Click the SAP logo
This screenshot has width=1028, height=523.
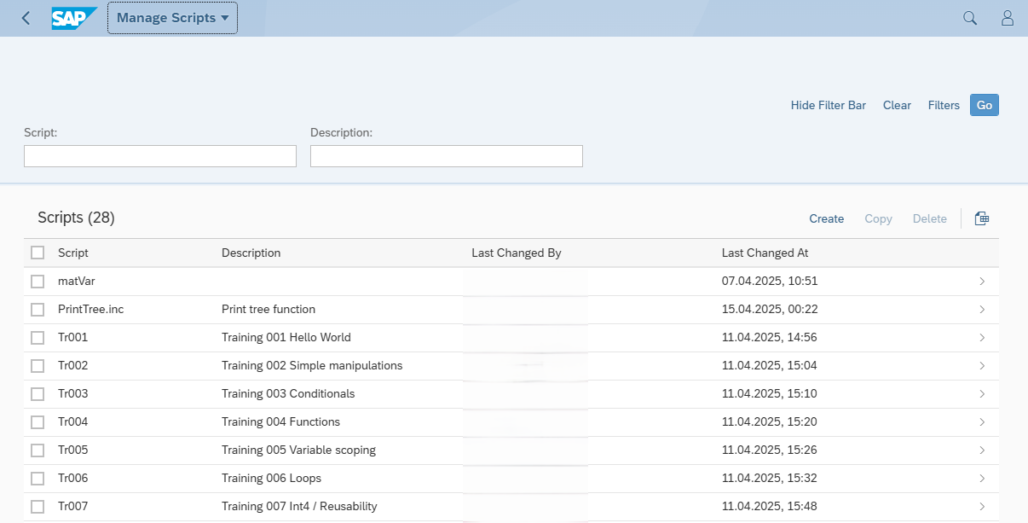[x=73, y=18]
